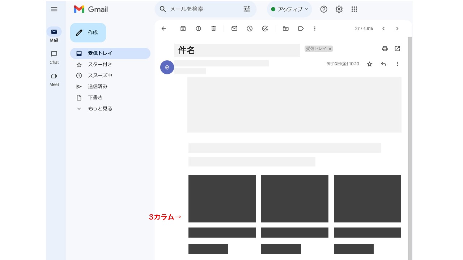Click the 作成 compose button
This screenshot has width=463, height=260.
pos(88,33)
